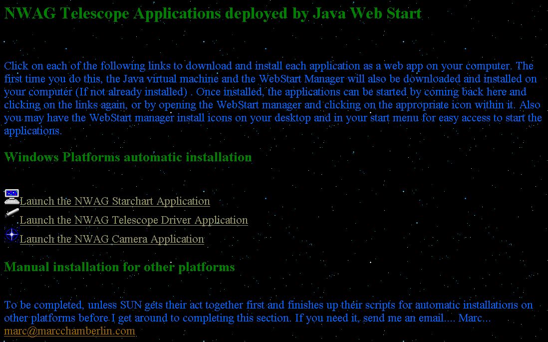Click the 'Manual installation for other platforms' heading
The height and width of the screenshot is (342, 548).
(119, 267)
